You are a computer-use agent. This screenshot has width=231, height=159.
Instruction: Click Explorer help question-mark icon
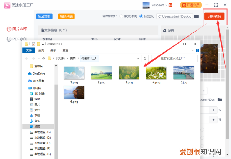pos(198,50)
